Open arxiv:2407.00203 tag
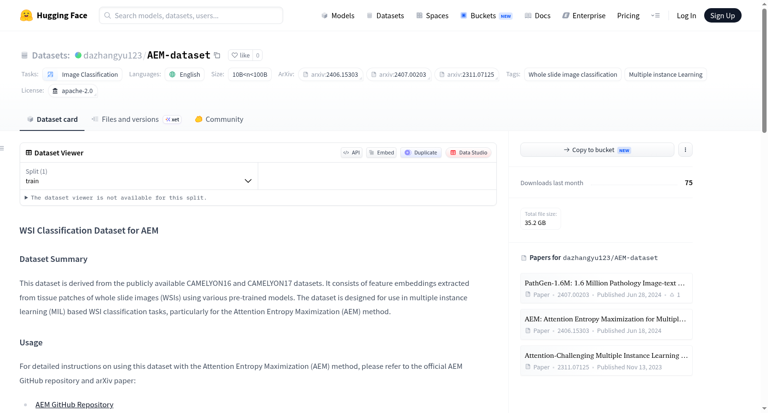Image resolution: width=768 pixels, height=413 pixels. click(398, 74)
